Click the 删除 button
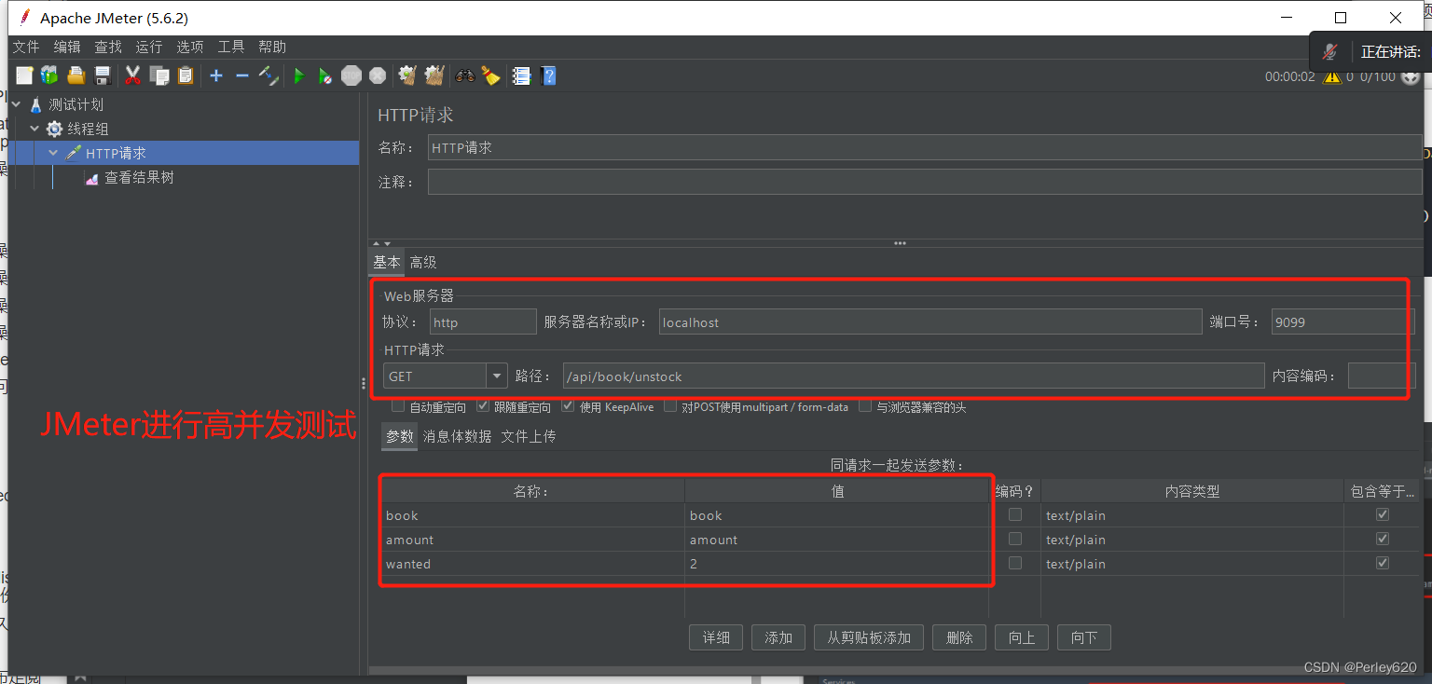 pyautogui.click(x=959, y=637)
